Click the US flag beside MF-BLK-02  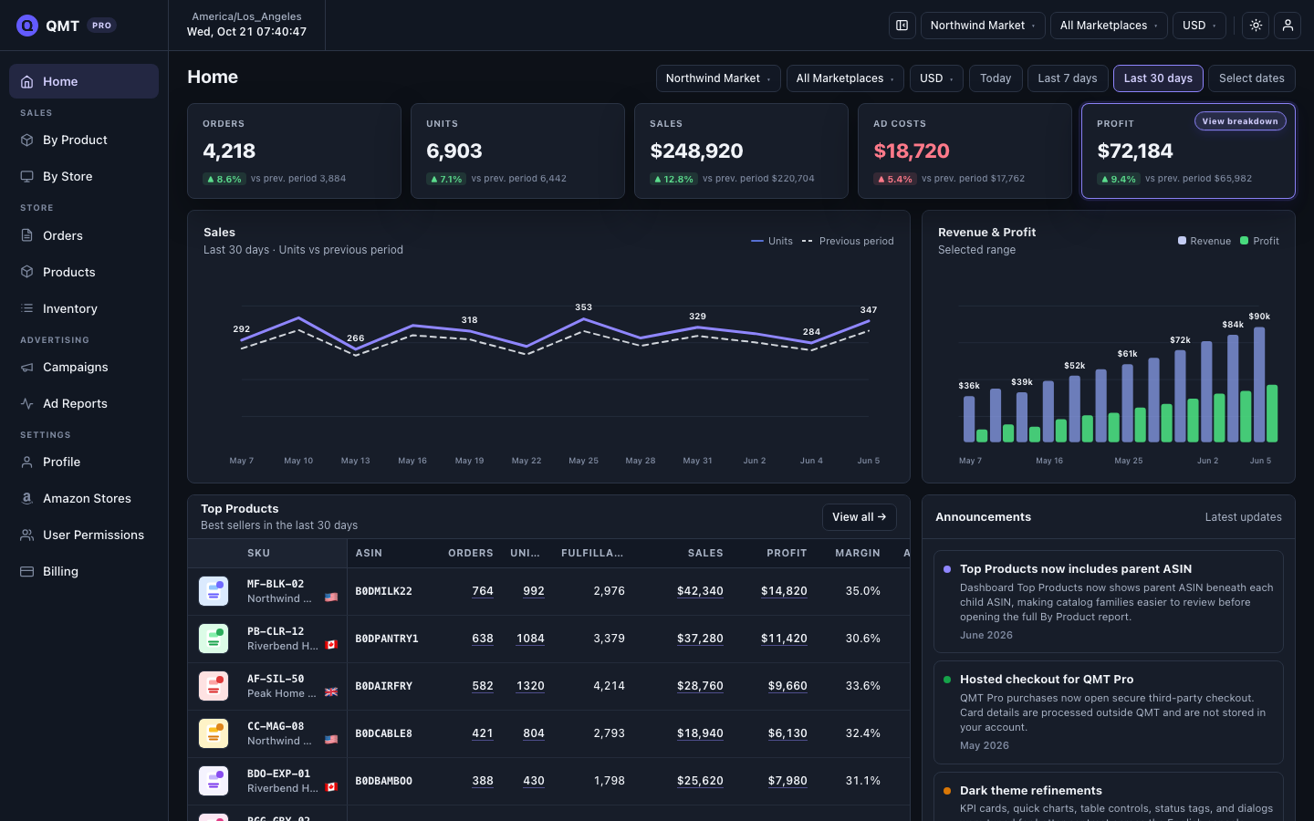pos(331,598)
